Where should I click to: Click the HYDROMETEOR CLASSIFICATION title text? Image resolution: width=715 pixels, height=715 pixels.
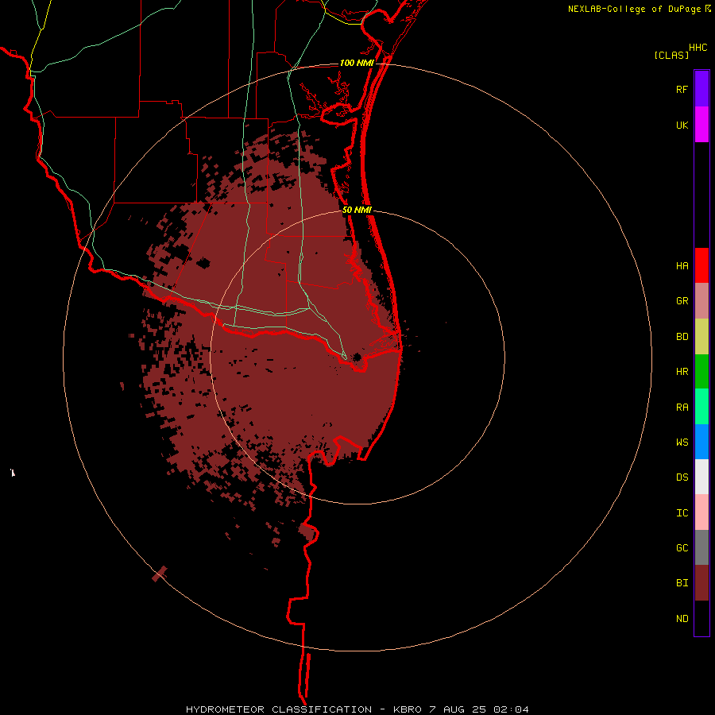pyautogui.click(x=279, y=709)
